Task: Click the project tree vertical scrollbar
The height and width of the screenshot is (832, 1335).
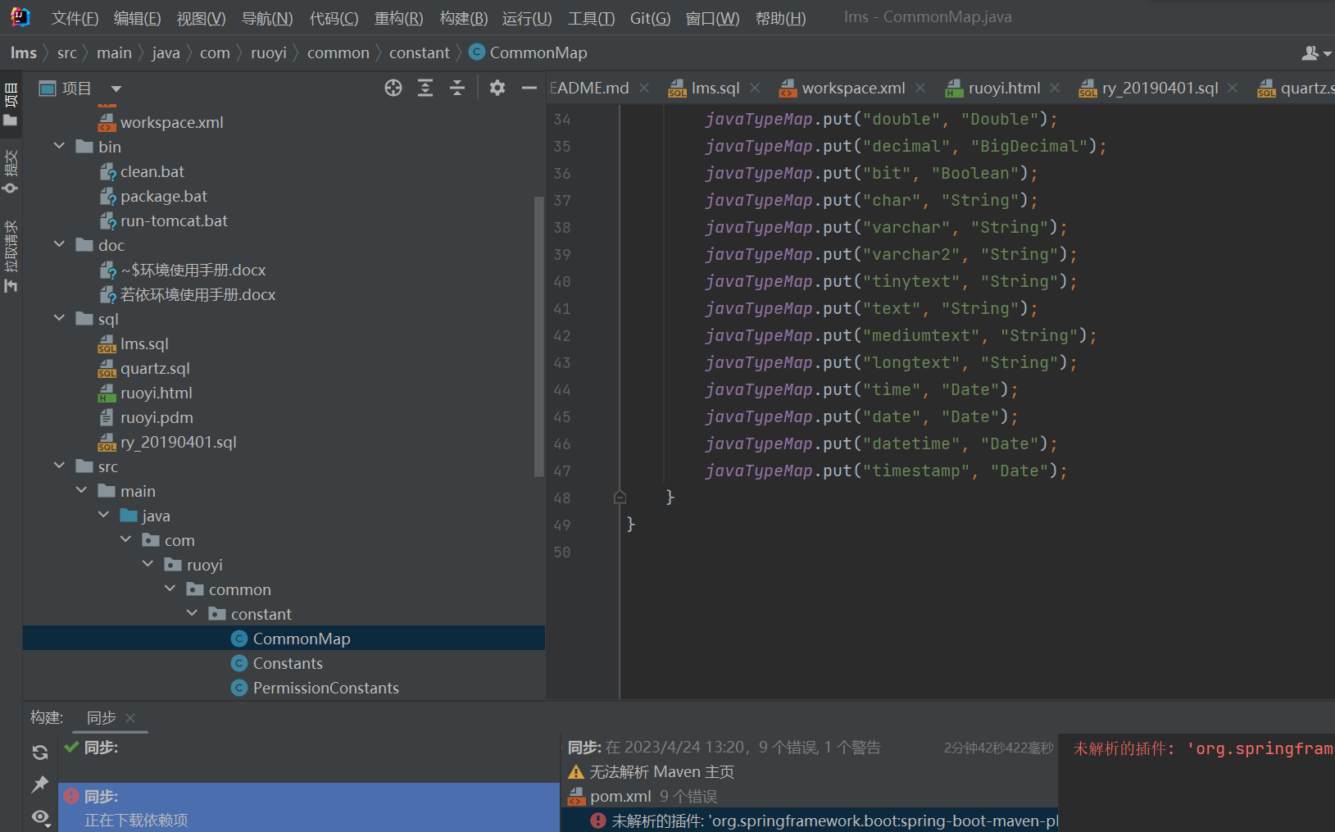Action: [x=538, y=336]
